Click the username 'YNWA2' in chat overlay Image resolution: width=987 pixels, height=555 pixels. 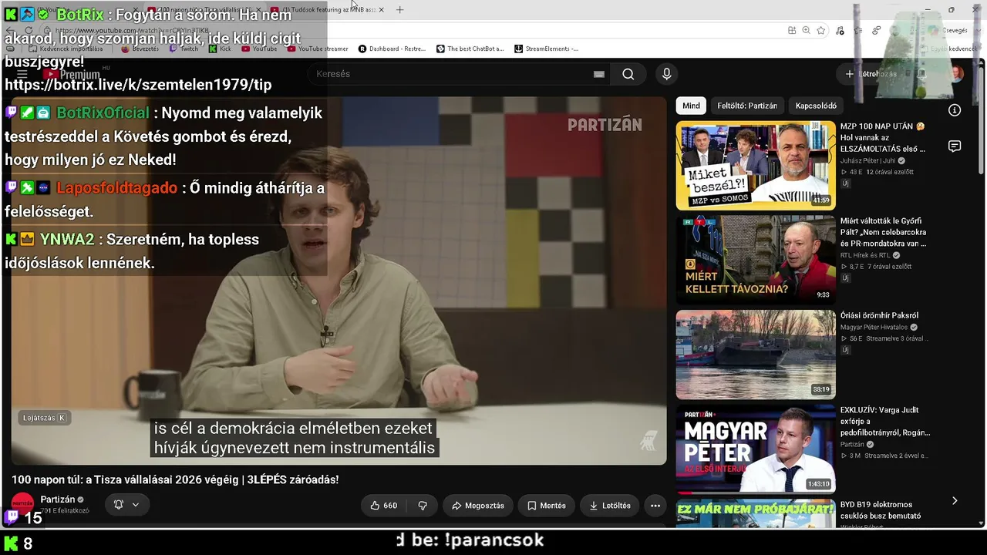pyautogui.click(x=67, y=240)
